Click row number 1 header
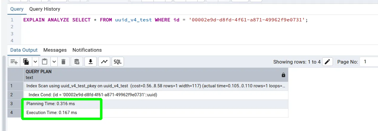This screenshot has height=131, width=378. click(15, 86)
